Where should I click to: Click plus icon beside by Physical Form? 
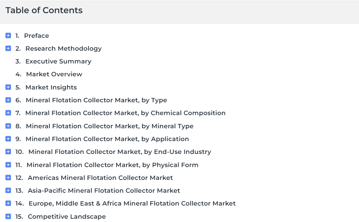(x=8, y=165)
